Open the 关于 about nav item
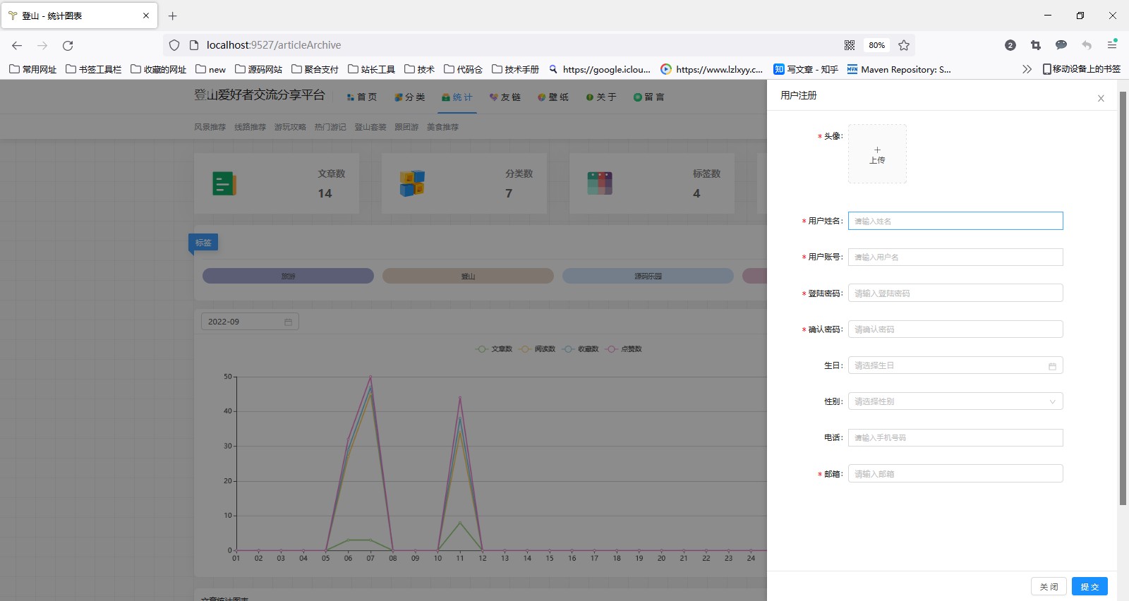 (x=601, y=97)
